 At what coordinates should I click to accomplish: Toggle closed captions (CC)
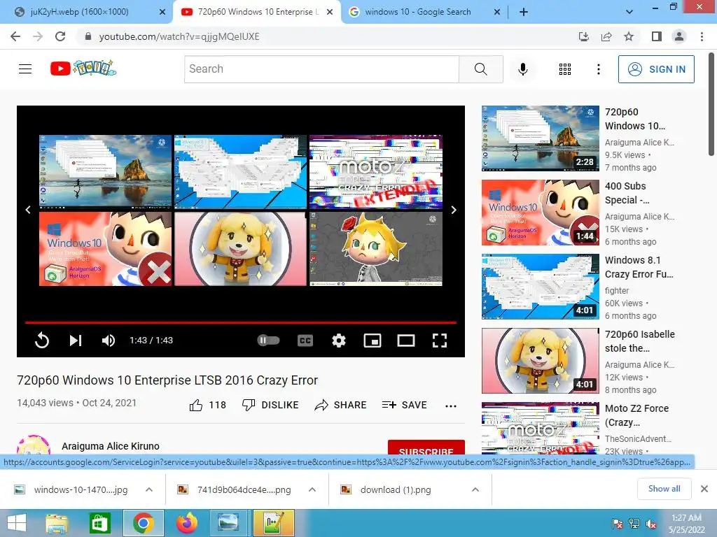tap(305, 341)
